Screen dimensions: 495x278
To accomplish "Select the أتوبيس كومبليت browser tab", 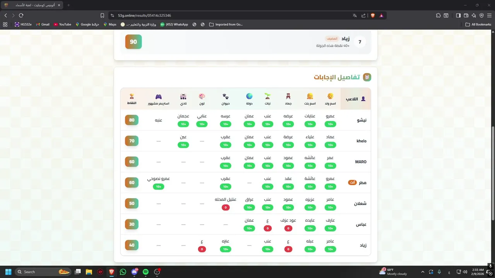I will click(x=32, y=5).
